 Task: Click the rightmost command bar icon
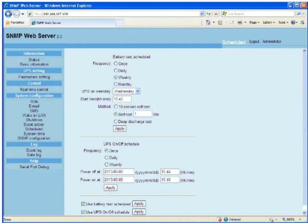tap(302, 23)
